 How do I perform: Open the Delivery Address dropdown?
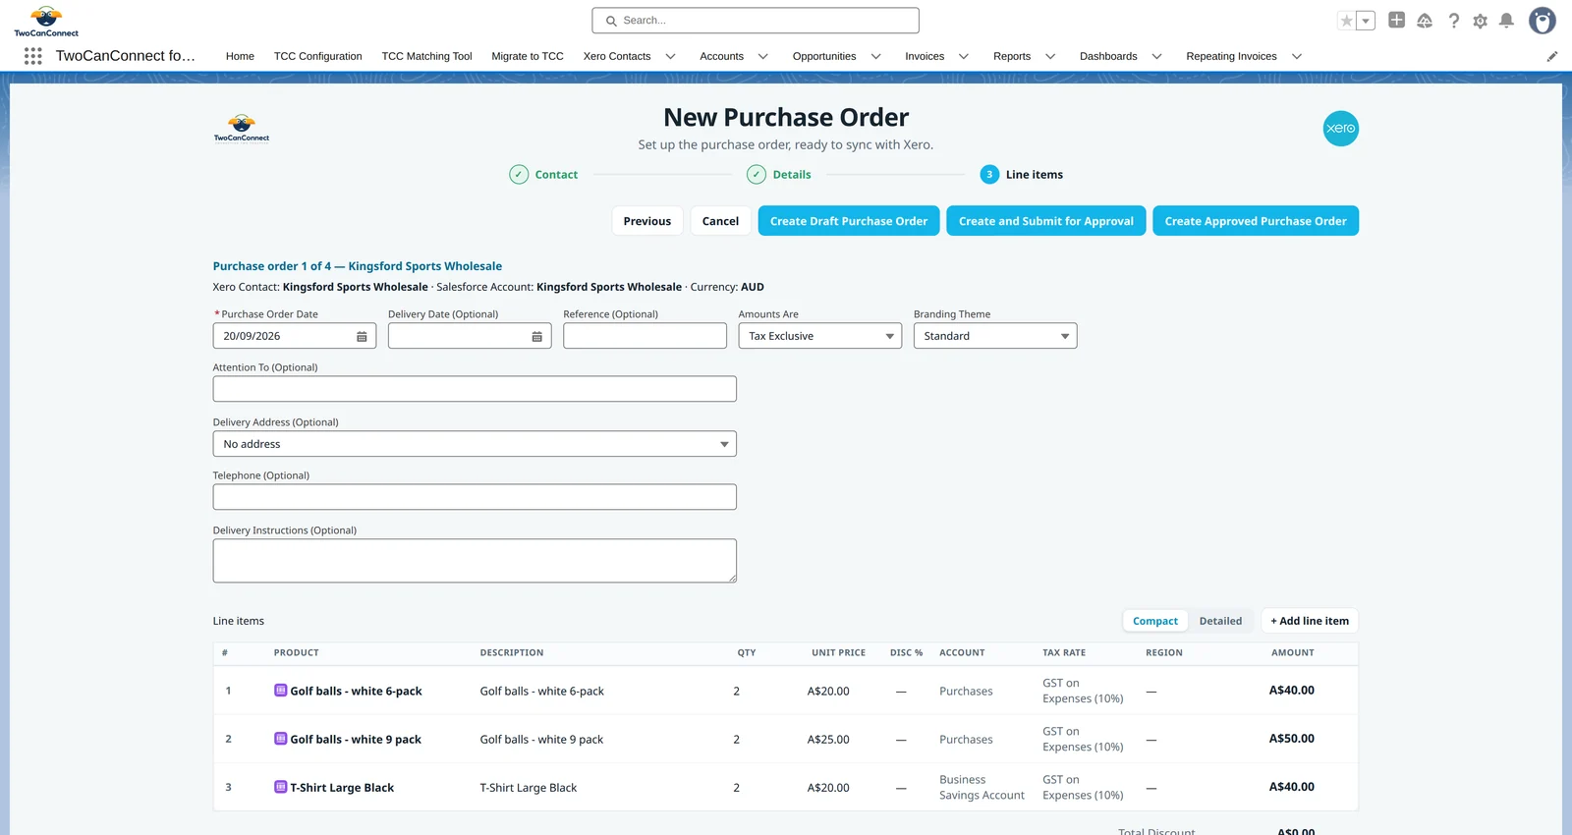[x=475, y=444]
